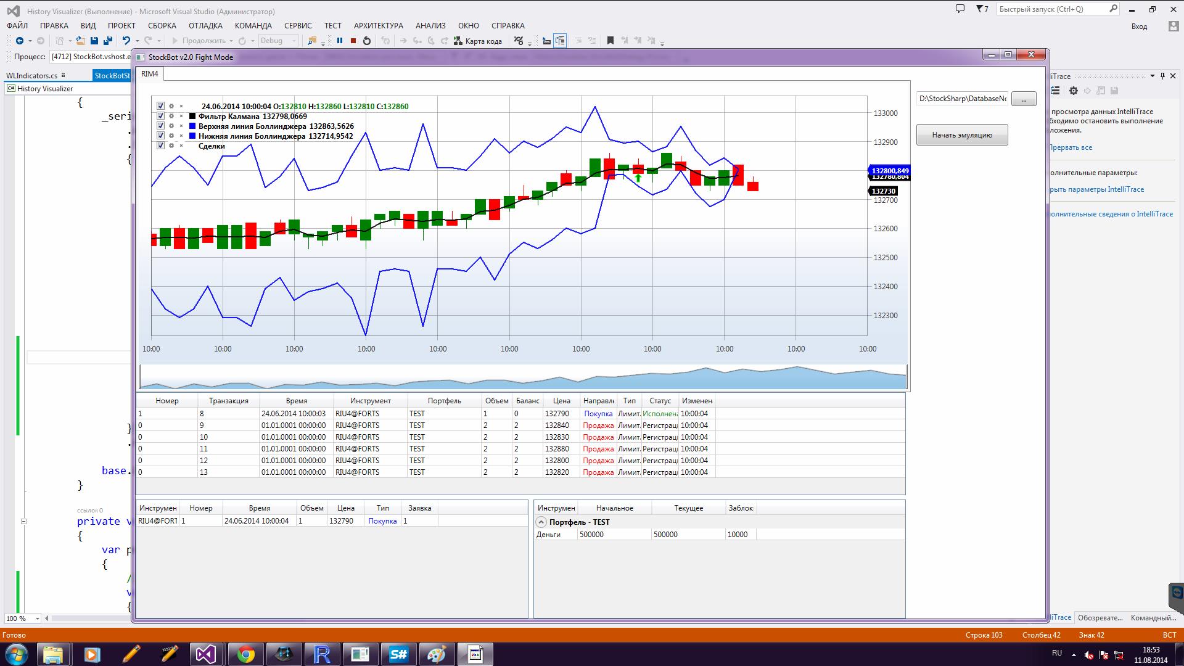1184x666 pixels.
Task: Open the ФАЙЛ menu
Action: (17, 25)
